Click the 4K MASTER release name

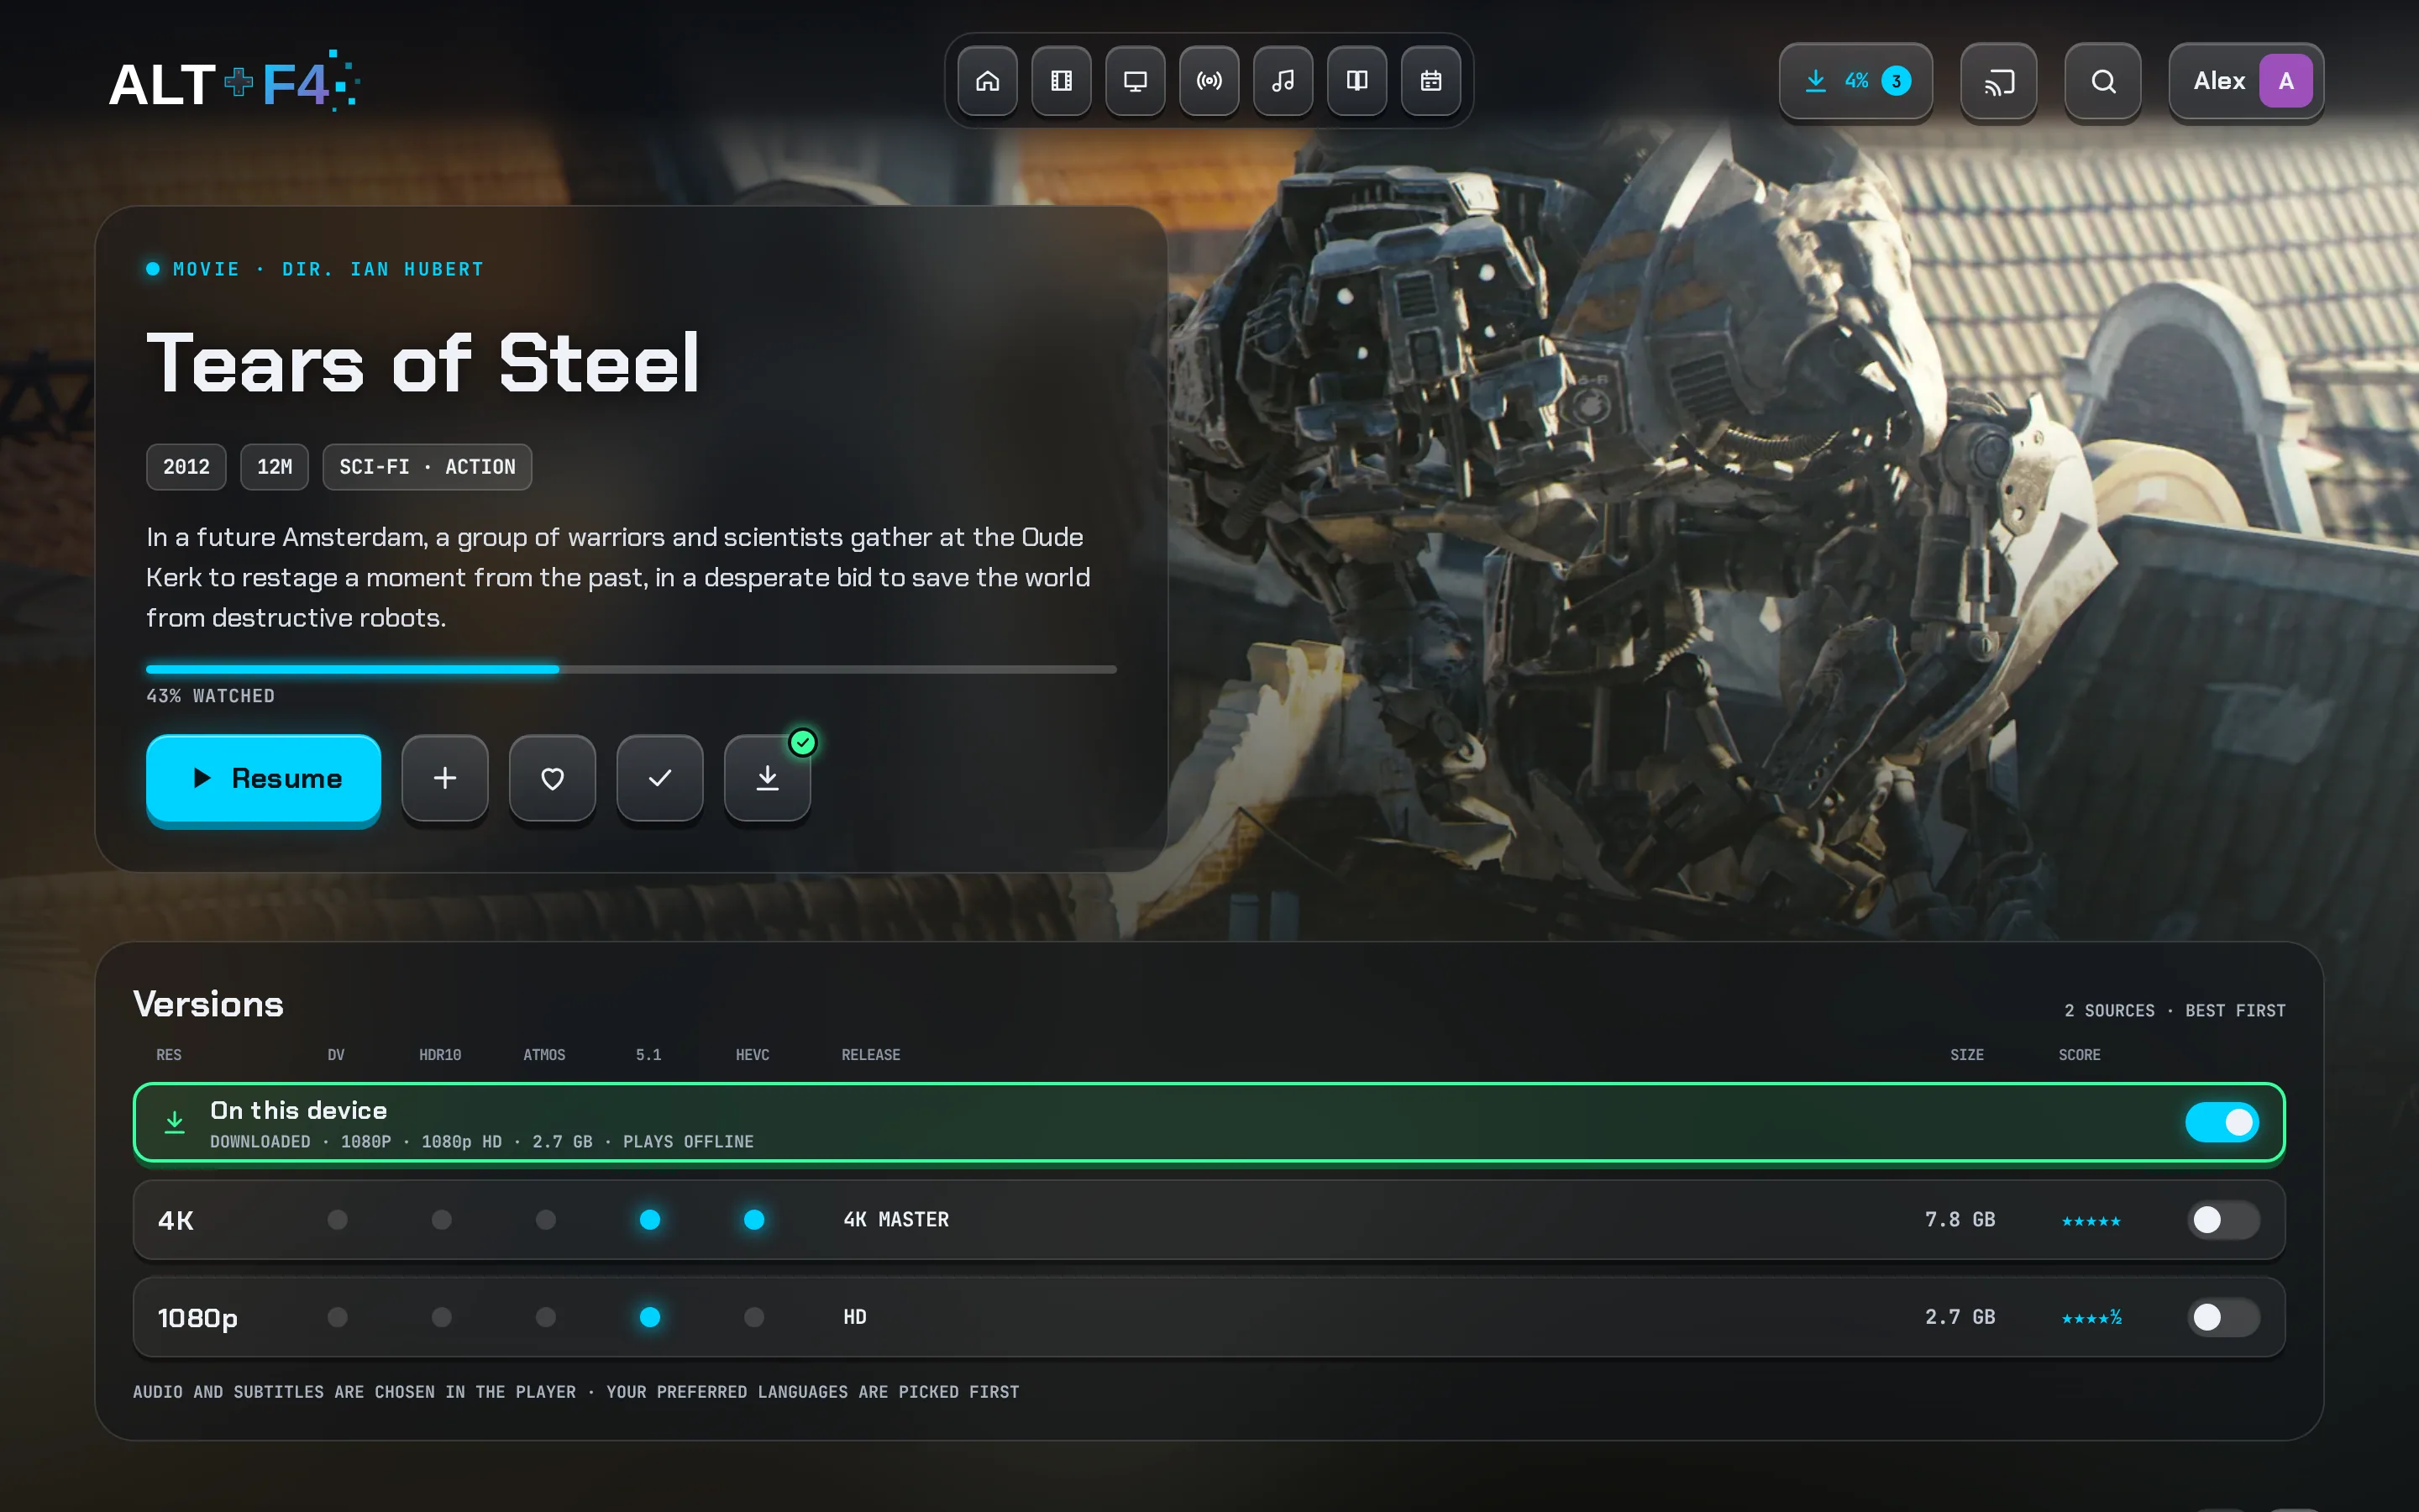coord(895,1219)
